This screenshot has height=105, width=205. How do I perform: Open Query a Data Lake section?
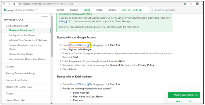point(15,100)
